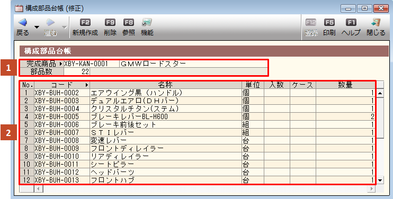The width and height of the screenshot is (393, 199).
Task: Click name ブレーキ前後セット
Action: (123, 124)
